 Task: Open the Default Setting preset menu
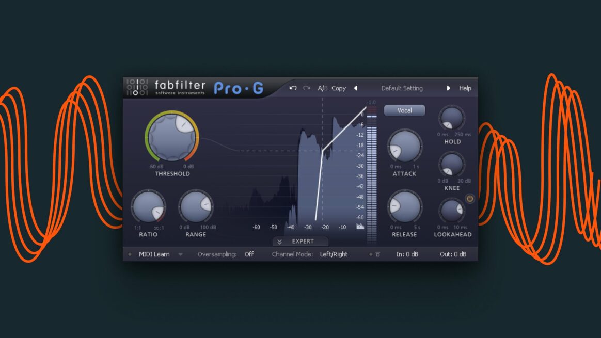402,88
